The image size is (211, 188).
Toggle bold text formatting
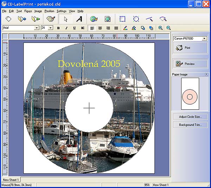58,28
